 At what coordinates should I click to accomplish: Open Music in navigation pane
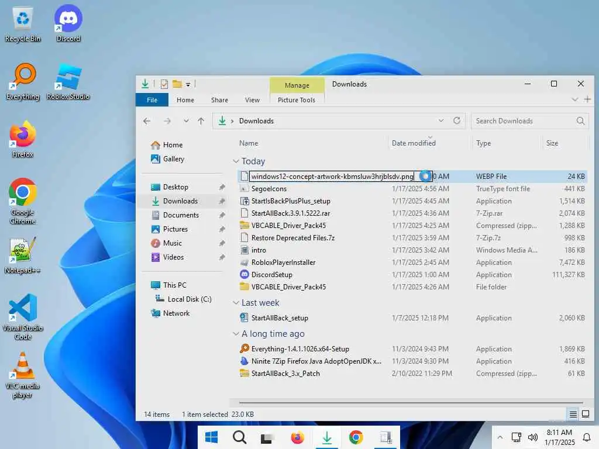tap(167, 243)
